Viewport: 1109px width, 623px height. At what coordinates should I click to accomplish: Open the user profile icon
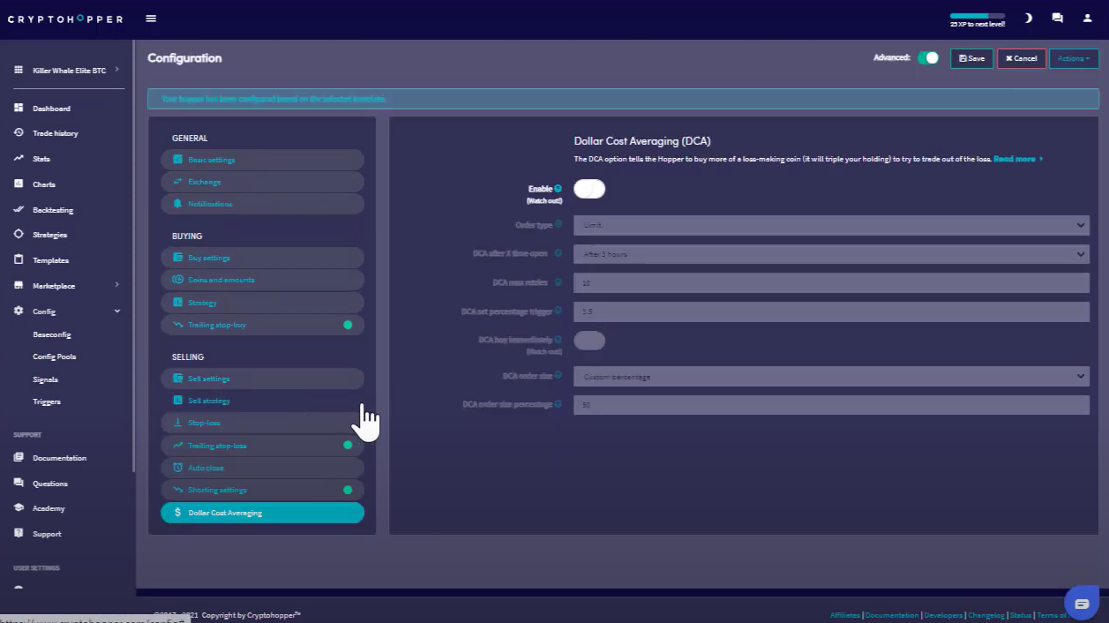pyautogui.click(x=1087, y=19)
